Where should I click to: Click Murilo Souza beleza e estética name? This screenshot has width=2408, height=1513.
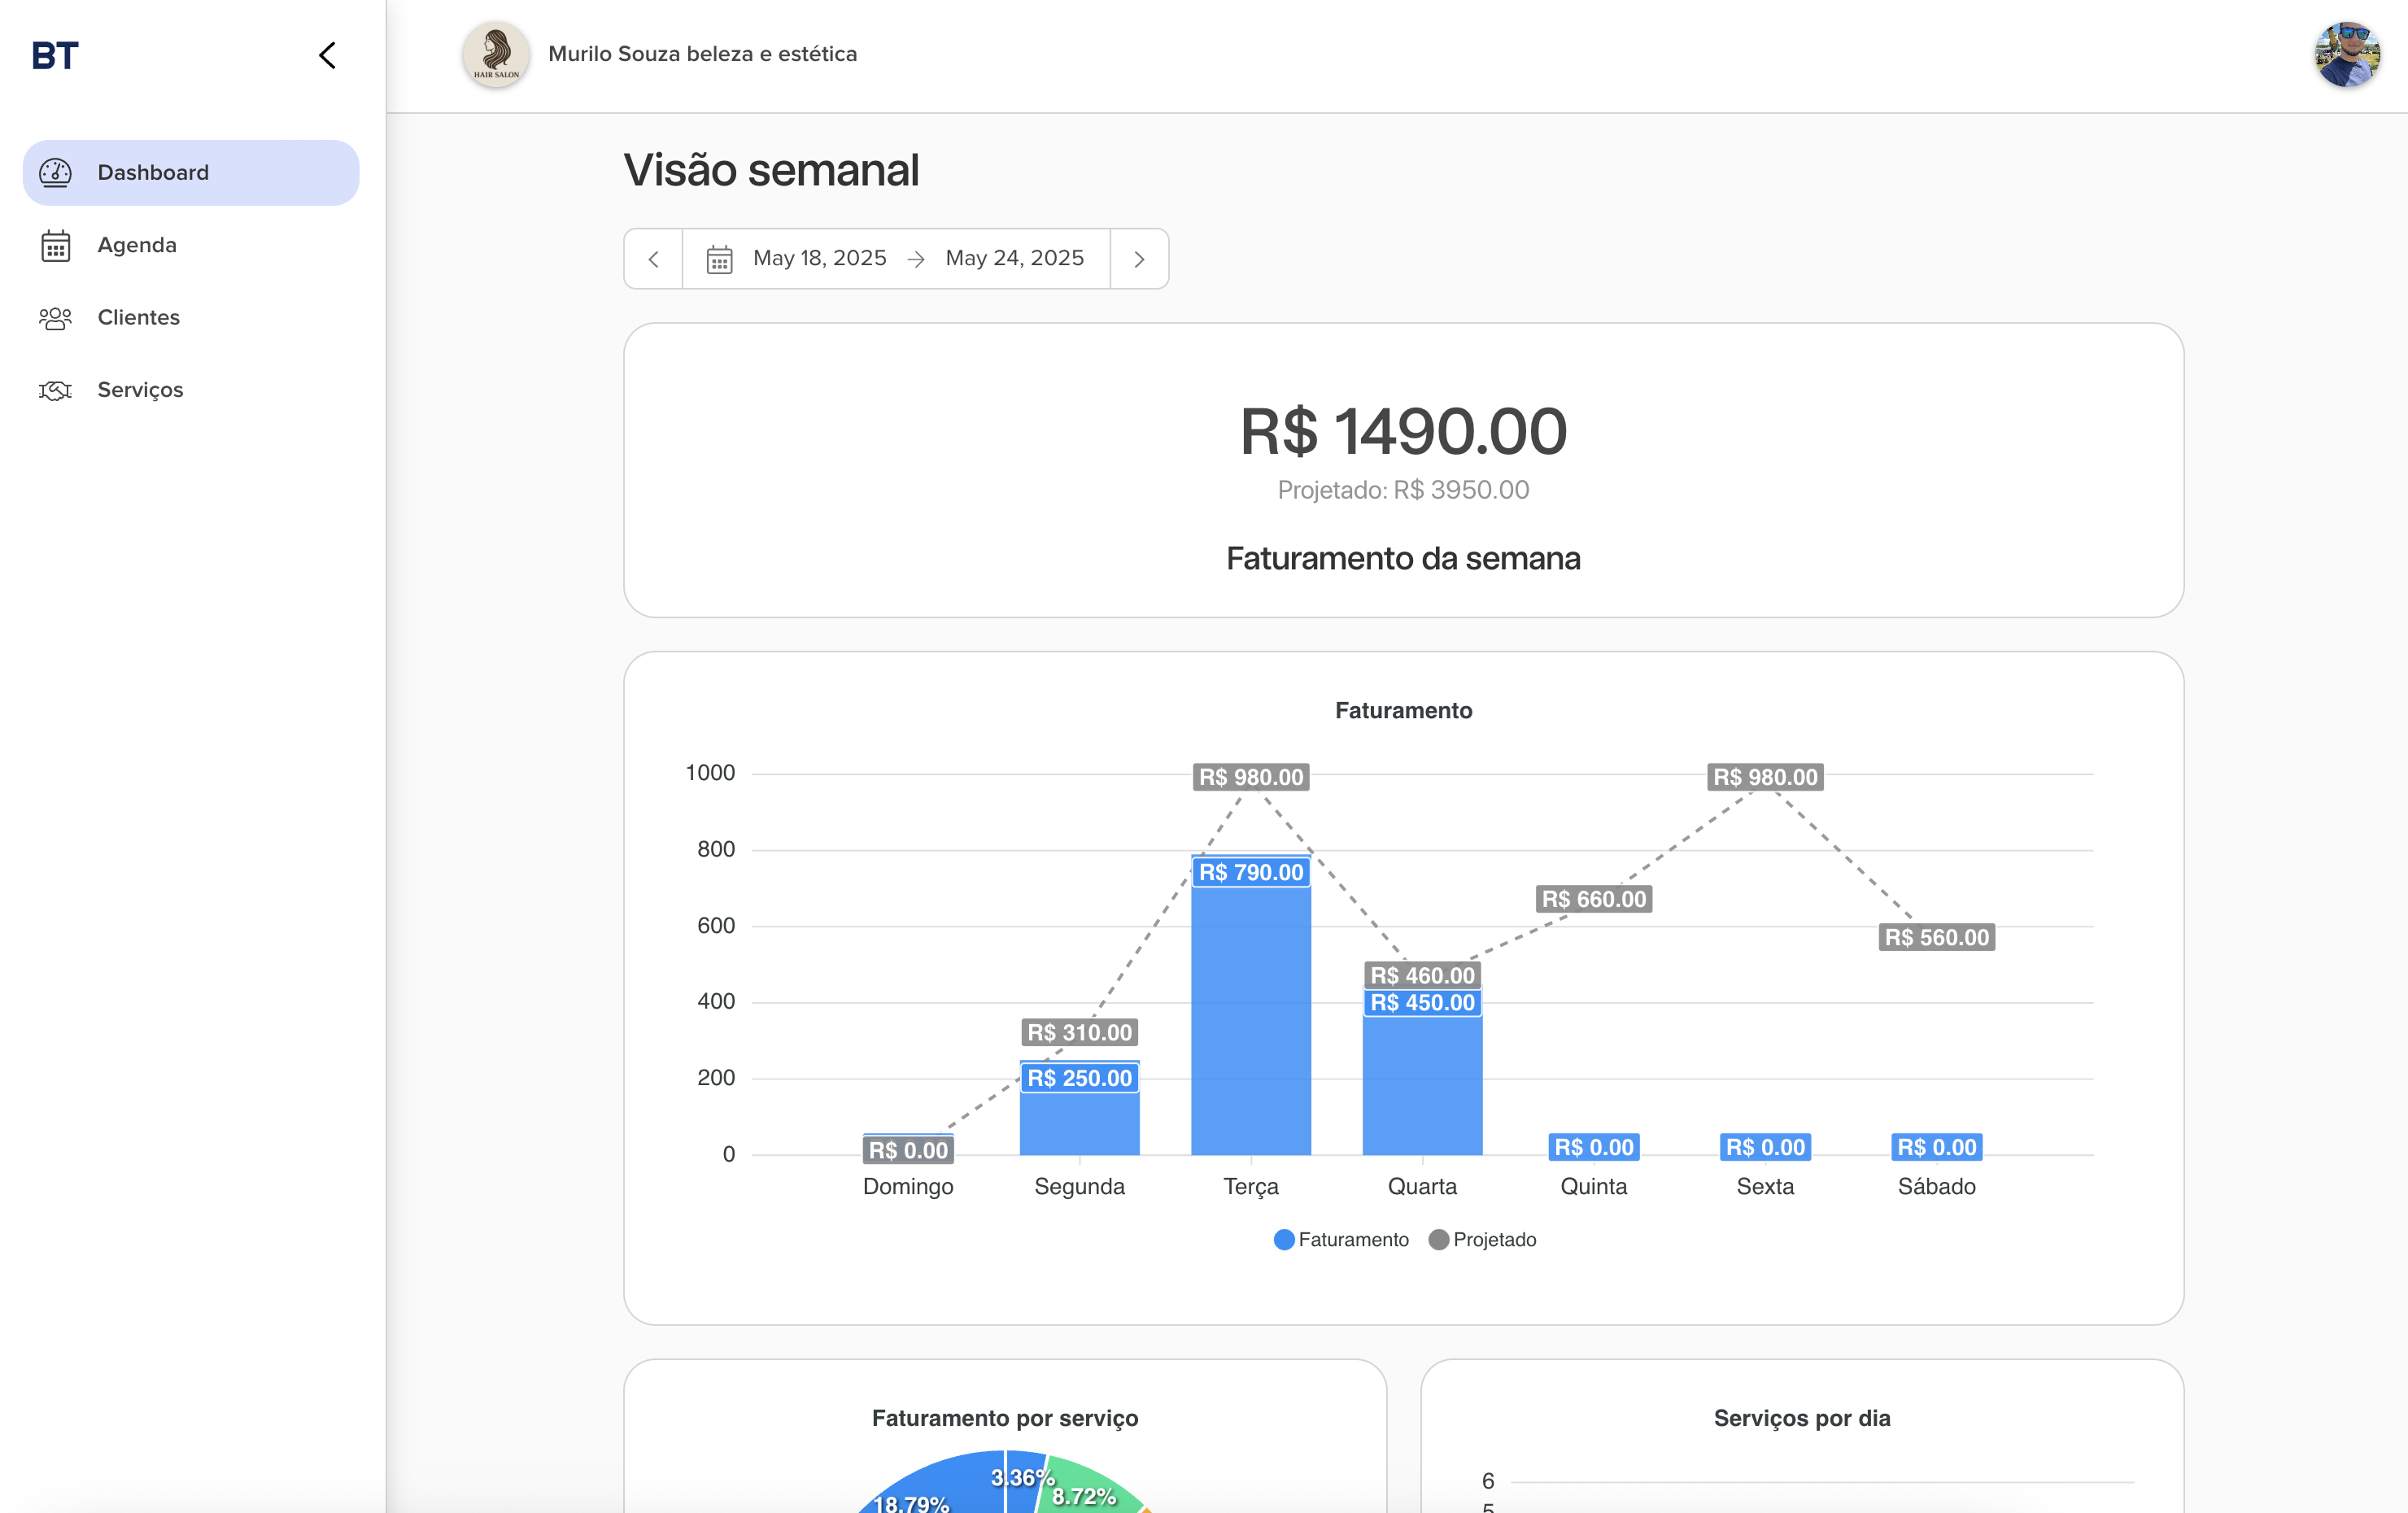[703, 54]
